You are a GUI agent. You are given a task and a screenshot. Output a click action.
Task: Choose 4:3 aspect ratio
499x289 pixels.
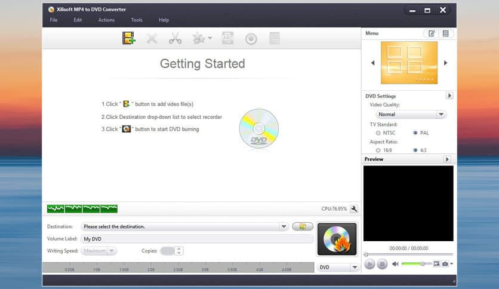click(x=415, y=150)
